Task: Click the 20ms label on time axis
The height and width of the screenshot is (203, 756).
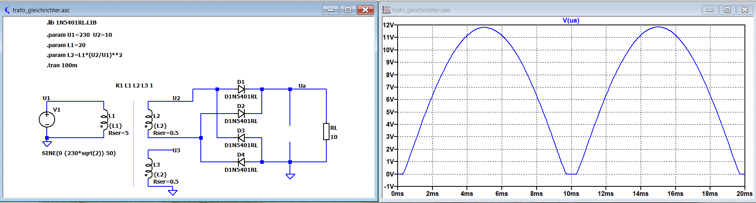Action: pyautogui.click(x=745, y=194)
